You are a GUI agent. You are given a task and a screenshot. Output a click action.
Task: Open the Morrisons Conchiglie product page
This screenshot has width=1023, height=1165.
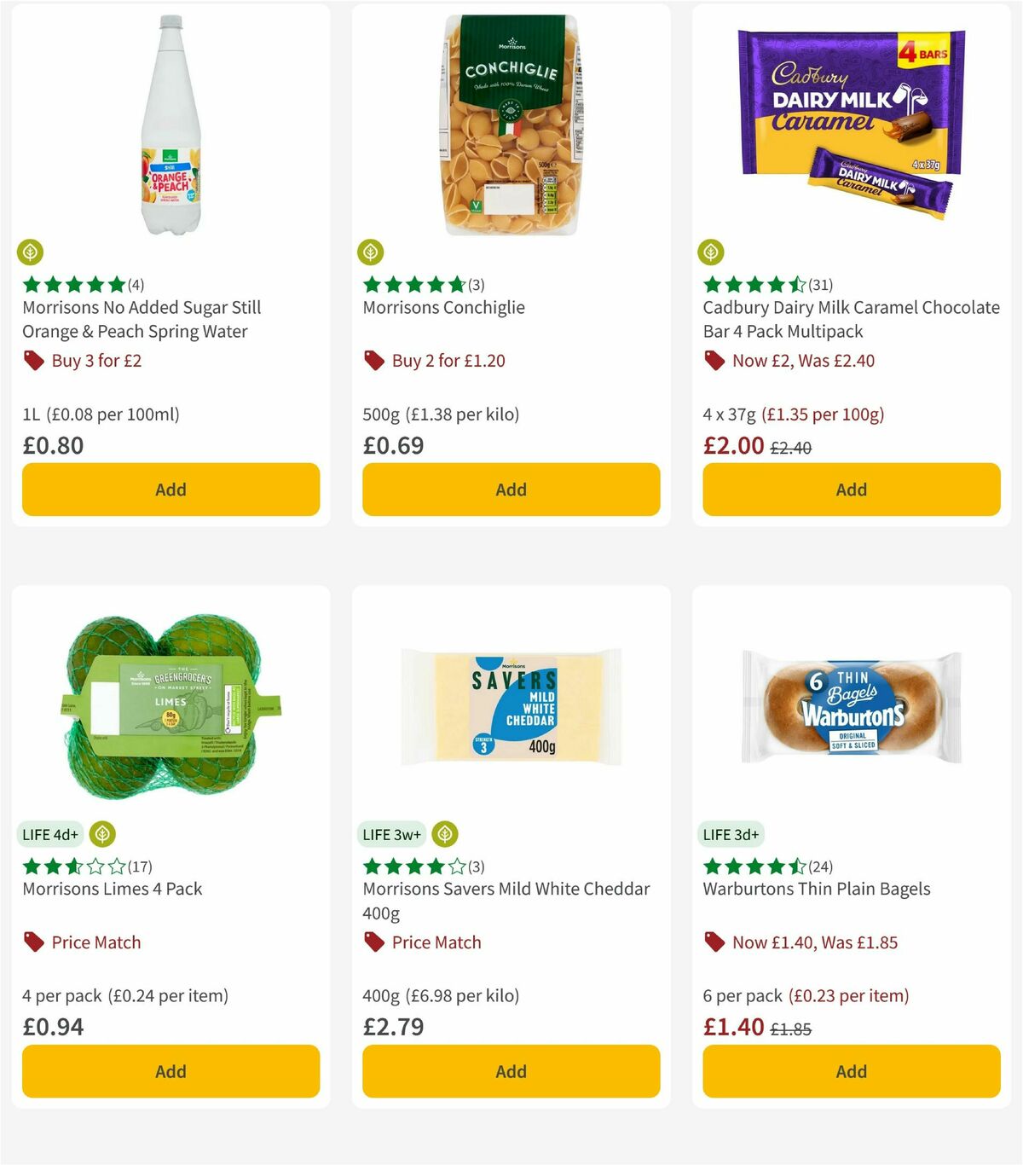442,308
